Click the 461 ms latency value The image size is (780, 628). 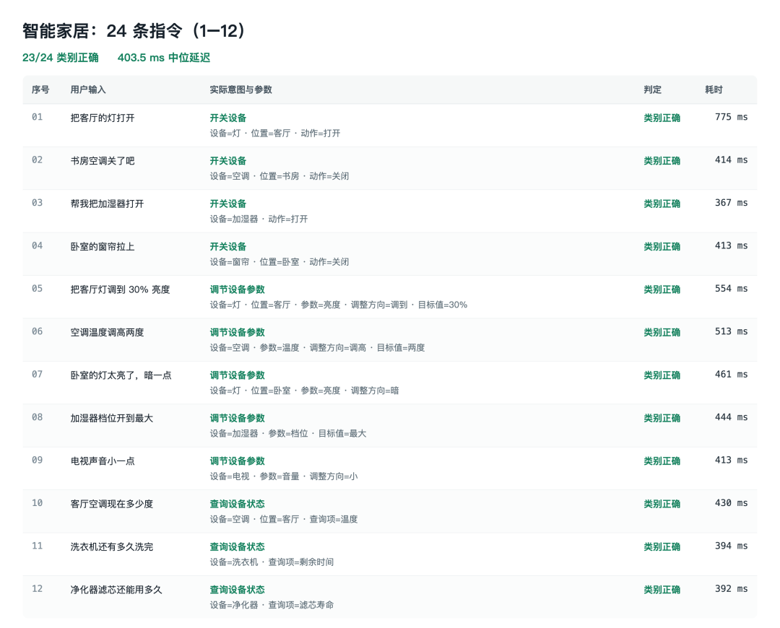[x=731, y=374]
